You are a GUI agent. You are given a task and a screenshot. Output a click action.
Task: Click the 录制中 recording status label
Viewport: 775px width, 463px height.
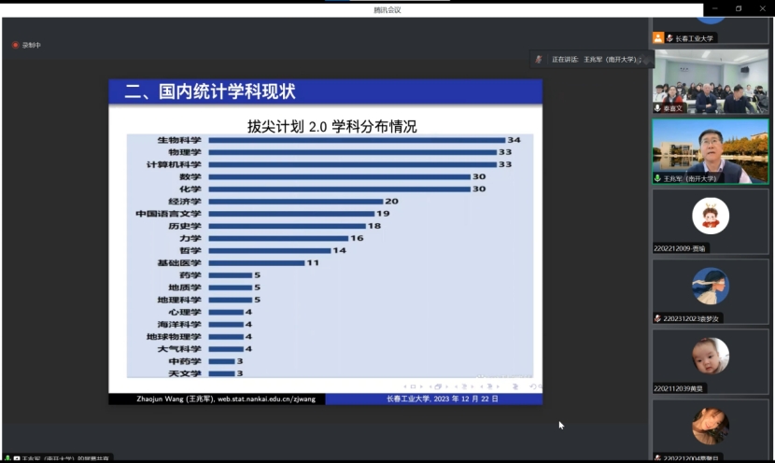32,45
